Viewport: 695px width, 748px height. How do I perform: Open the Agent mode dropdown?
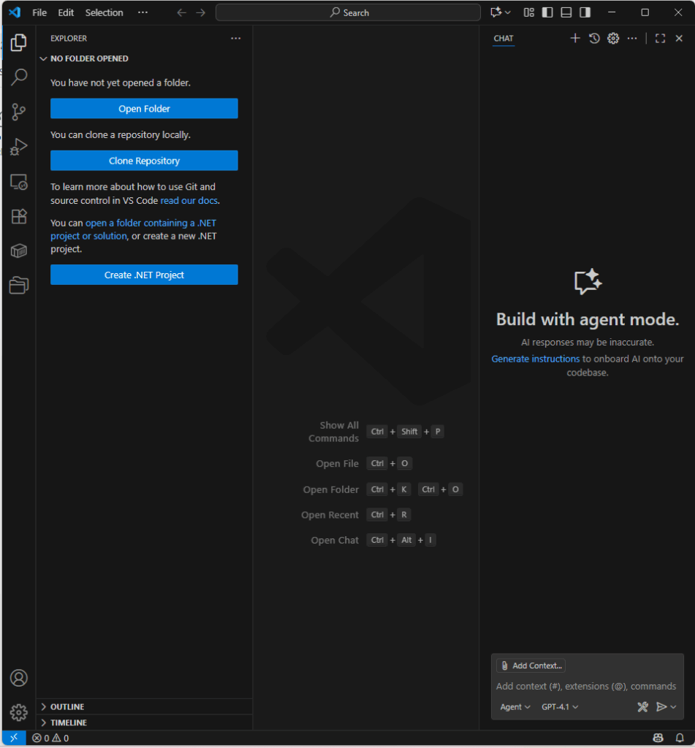click(515, 706)
